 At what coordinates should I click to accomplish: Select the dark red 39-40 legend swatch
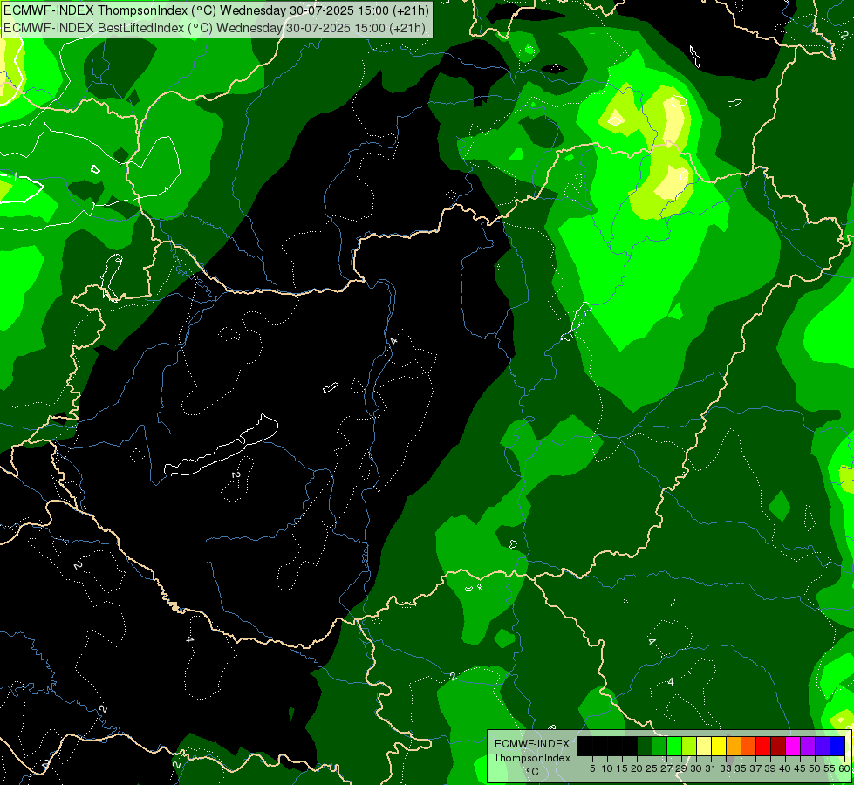[x=778, y=746]
